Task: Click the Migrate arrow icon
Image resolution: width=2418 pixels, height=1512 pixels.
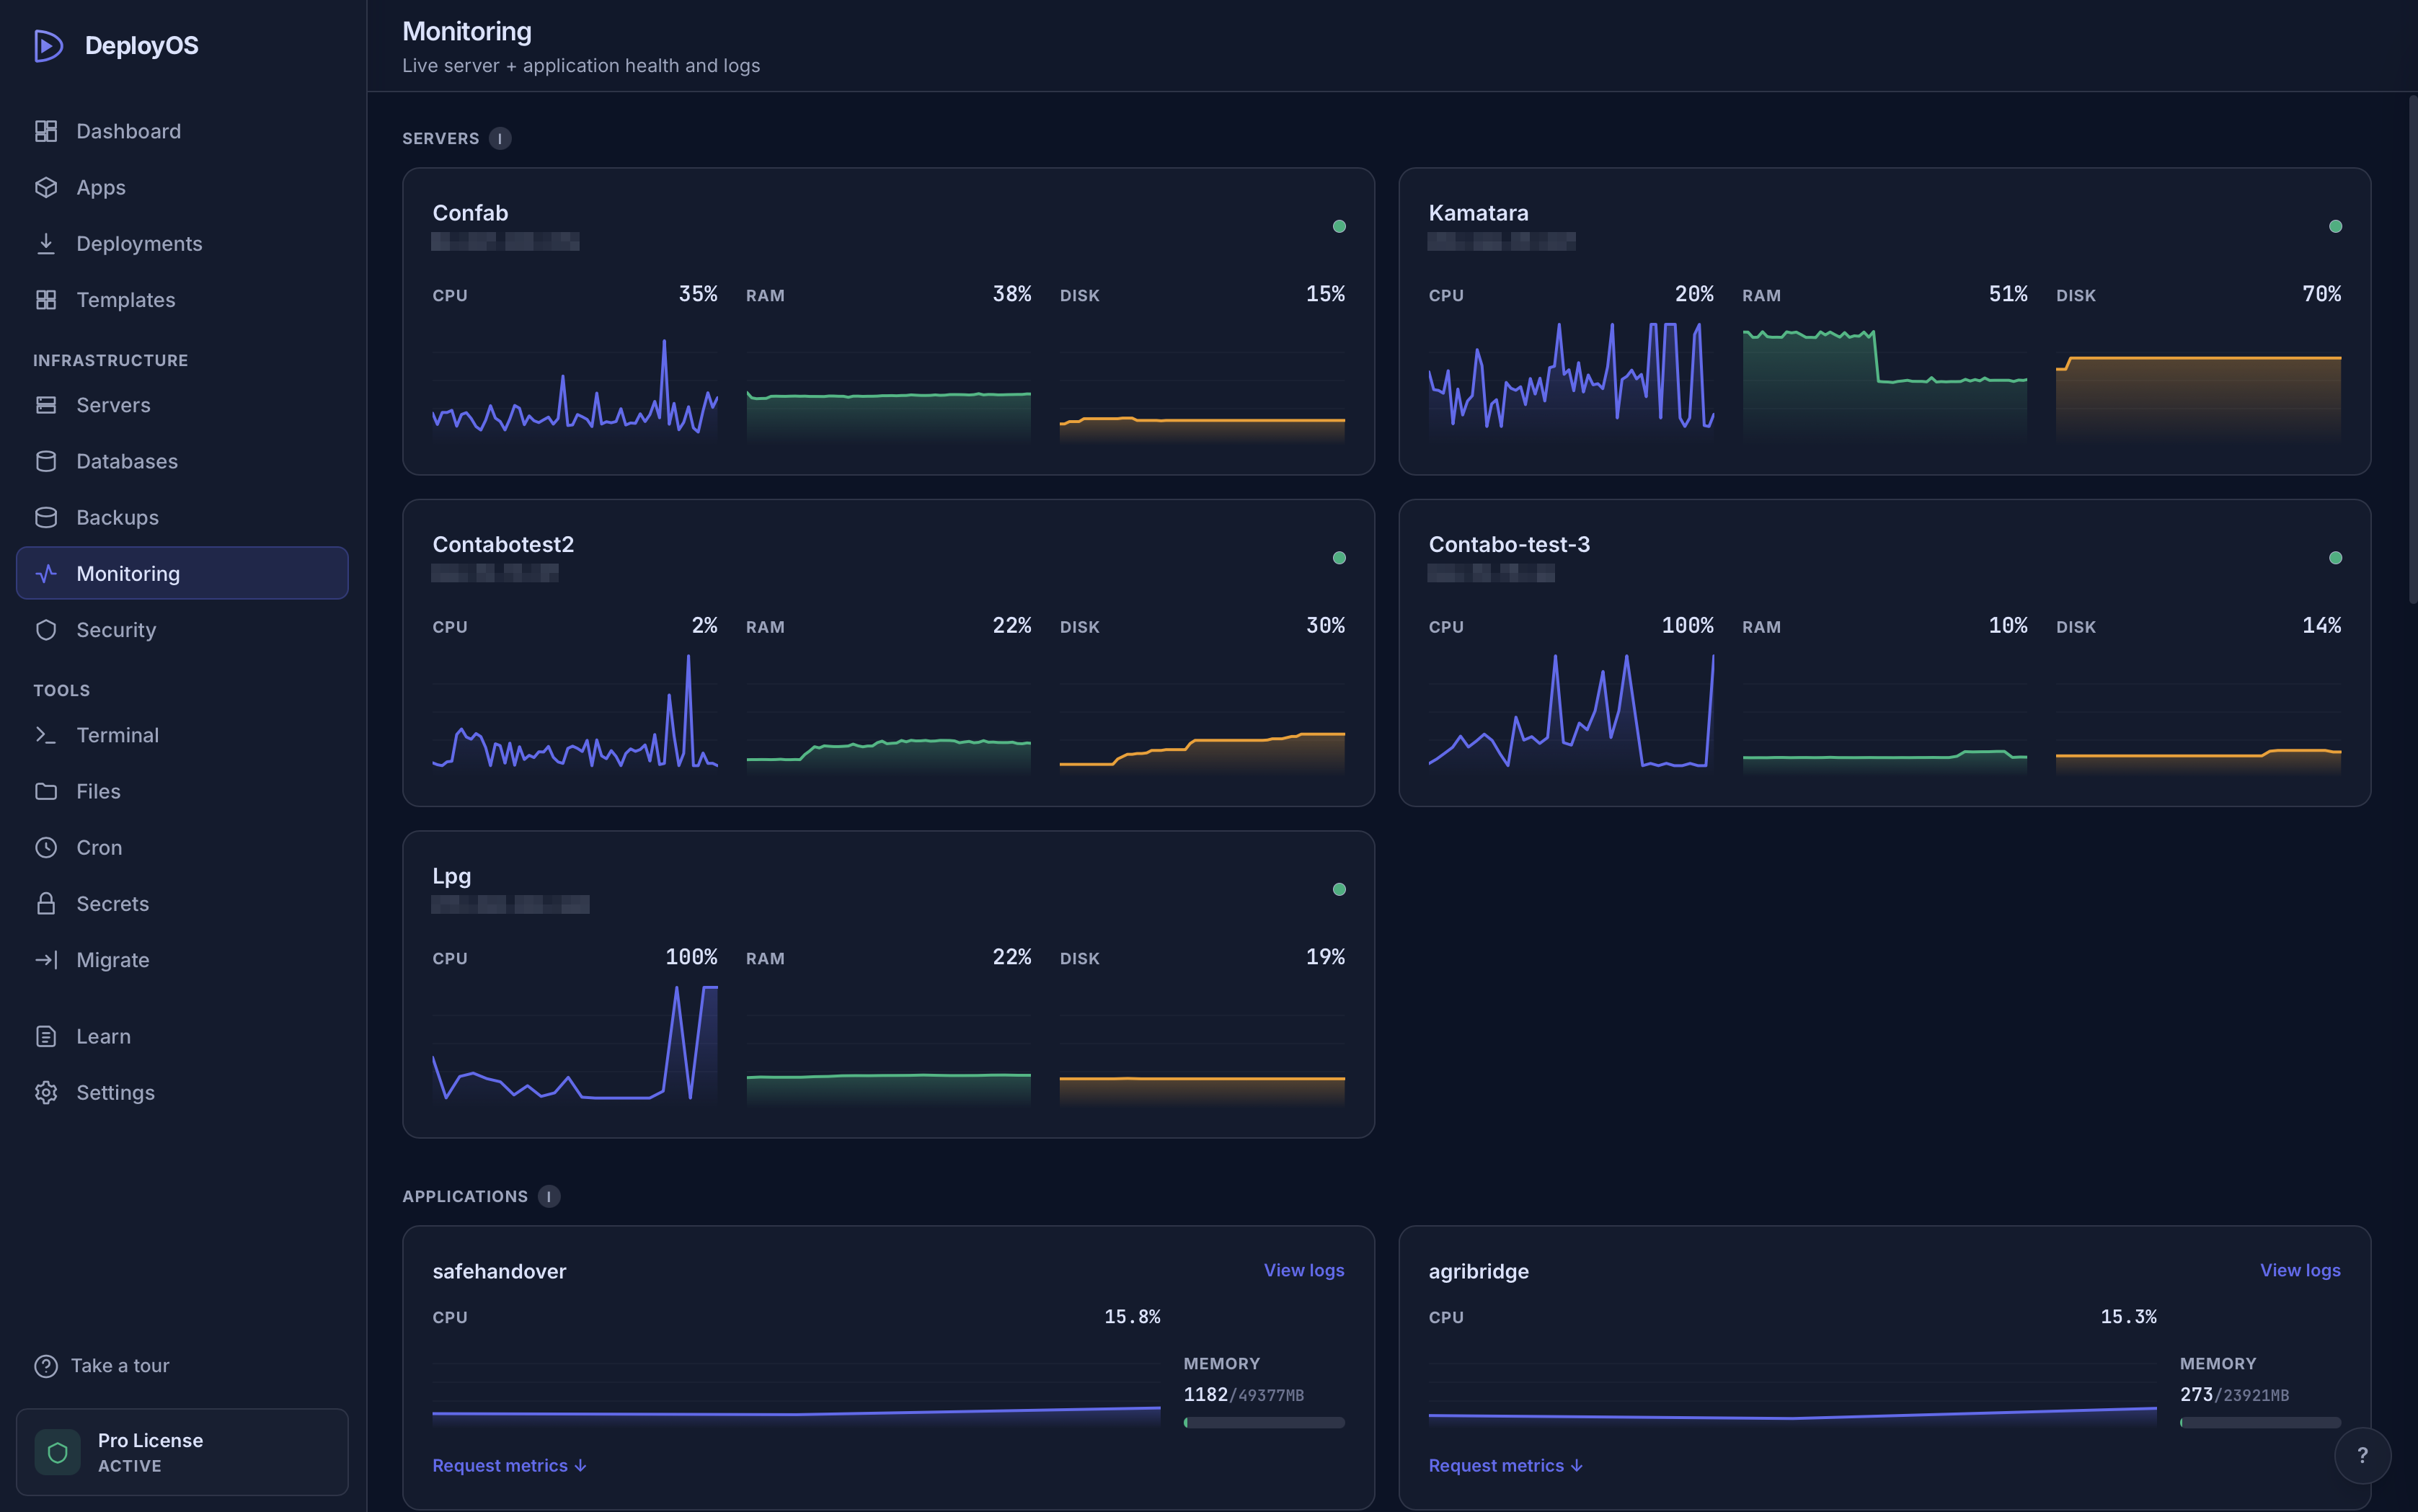Action: click(x=46, y=959)
